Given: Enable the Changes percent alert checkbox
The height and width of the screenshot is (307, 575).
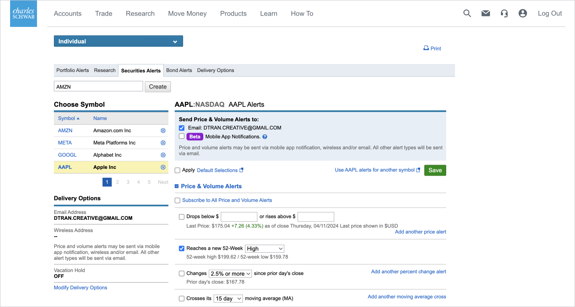Looking at the screenshot, I should (182, 274).
